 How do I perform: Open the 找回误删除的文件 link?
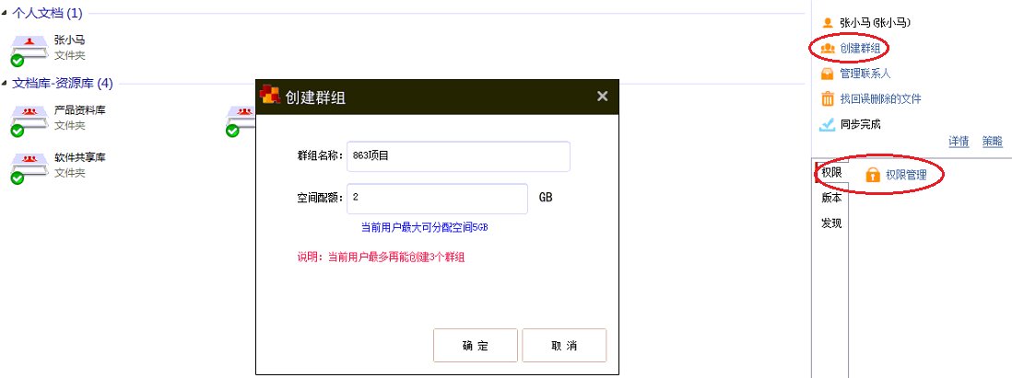point(880,99)
